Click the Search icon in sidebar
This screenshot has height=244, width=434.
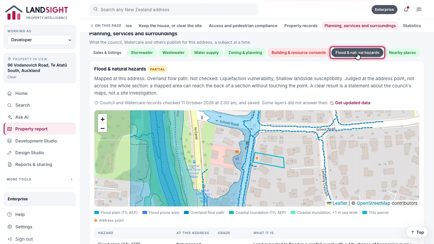pos(10,105)
